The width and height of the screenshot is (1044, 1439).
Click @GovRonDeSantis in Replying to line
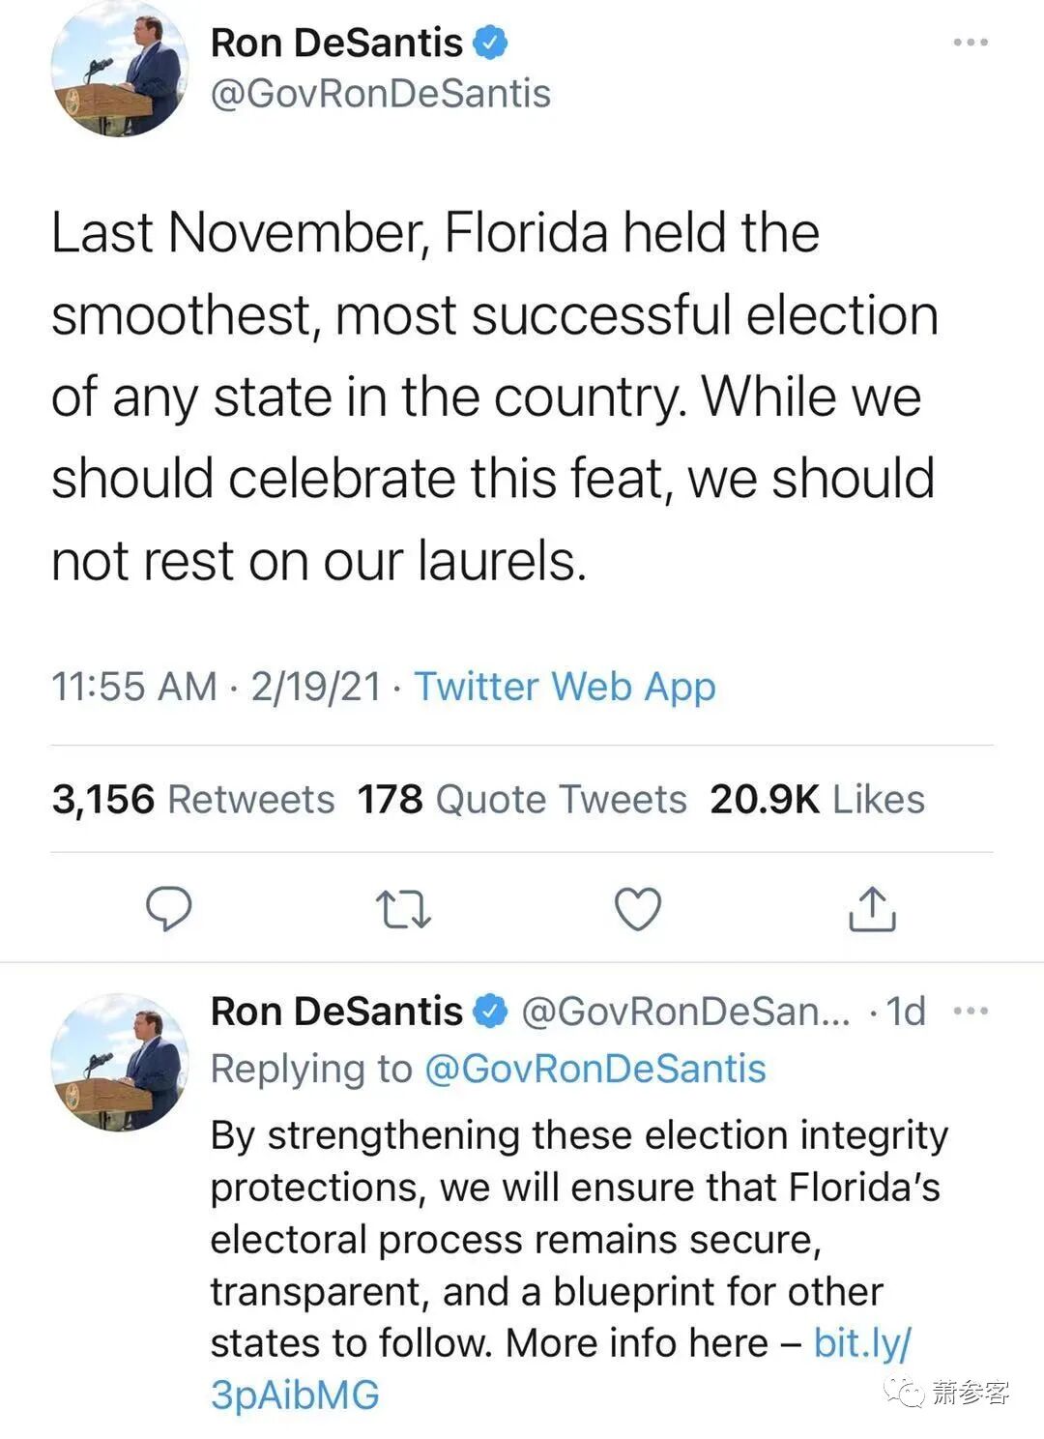[x=594, y=1069]
